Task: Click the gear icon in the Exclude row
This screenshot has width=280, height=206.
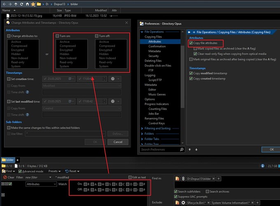Action: [183, 203]
